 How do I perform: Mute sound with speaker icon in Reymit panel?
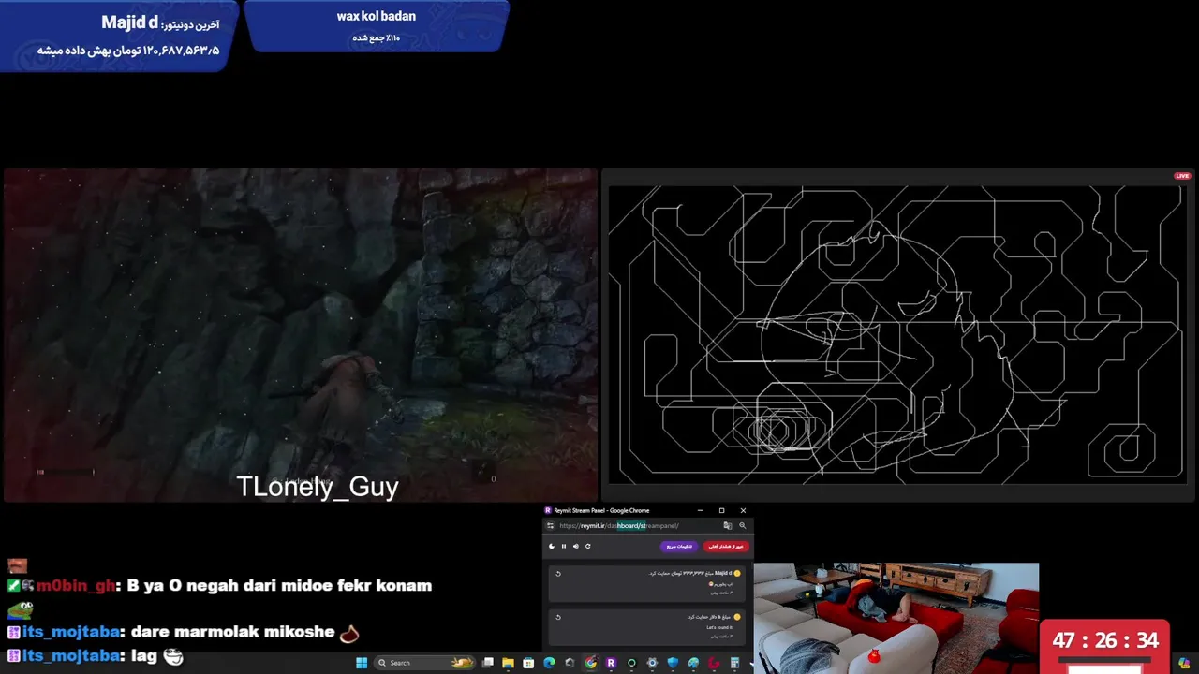pyautogui.click(x=576, y=547)
